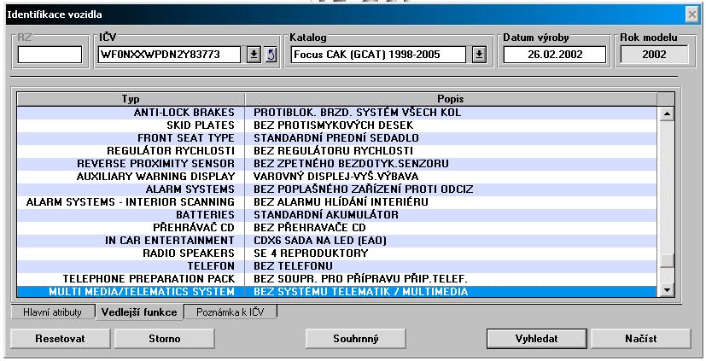Click the RZ input field
This screenshot has width=706, height=361.
50,55
